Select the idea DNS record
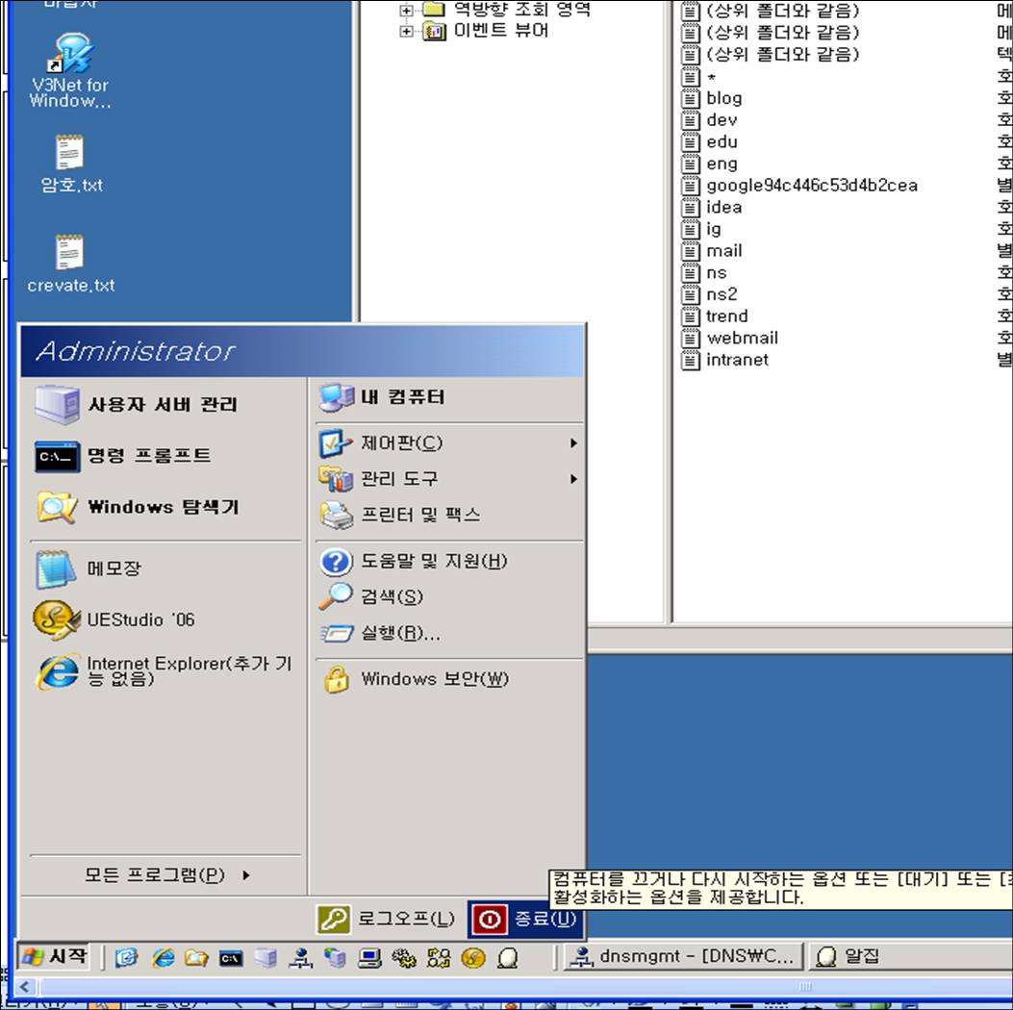1013x1010 pixels. (x=723, y=208)
